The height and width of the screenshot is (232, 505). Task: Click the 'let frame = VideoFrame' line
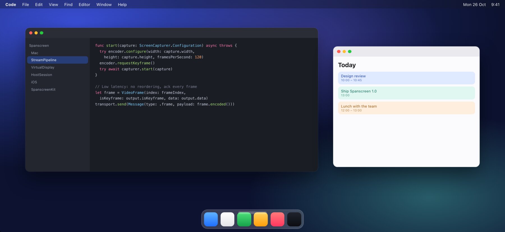[x=140, y=92]
